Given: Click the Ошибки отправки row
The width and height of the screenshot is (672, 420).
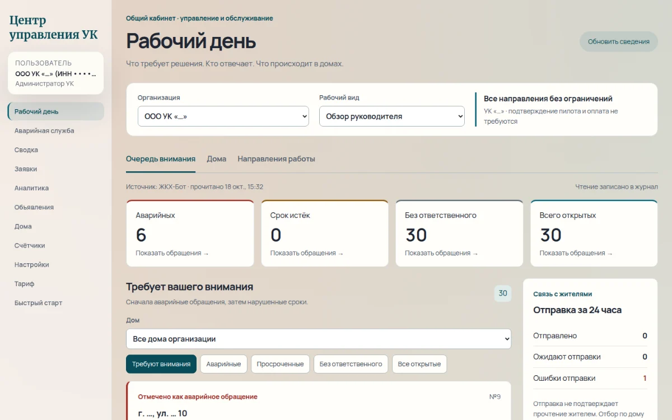Looking at the screenshot, I should pyautogui.click(x=590, y=378).
